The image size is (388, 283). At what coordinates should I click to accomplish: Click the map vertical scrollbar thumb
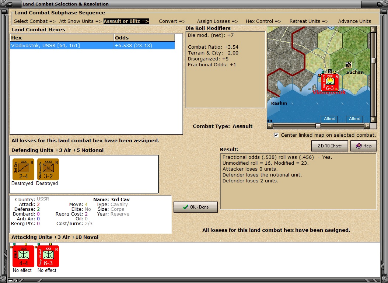(x=373, y=60)
